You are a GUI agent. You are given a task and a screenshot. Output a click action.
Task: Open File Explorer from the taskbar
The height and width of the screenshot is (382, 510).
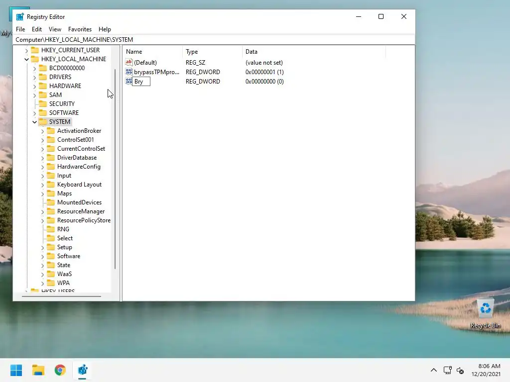38,370
